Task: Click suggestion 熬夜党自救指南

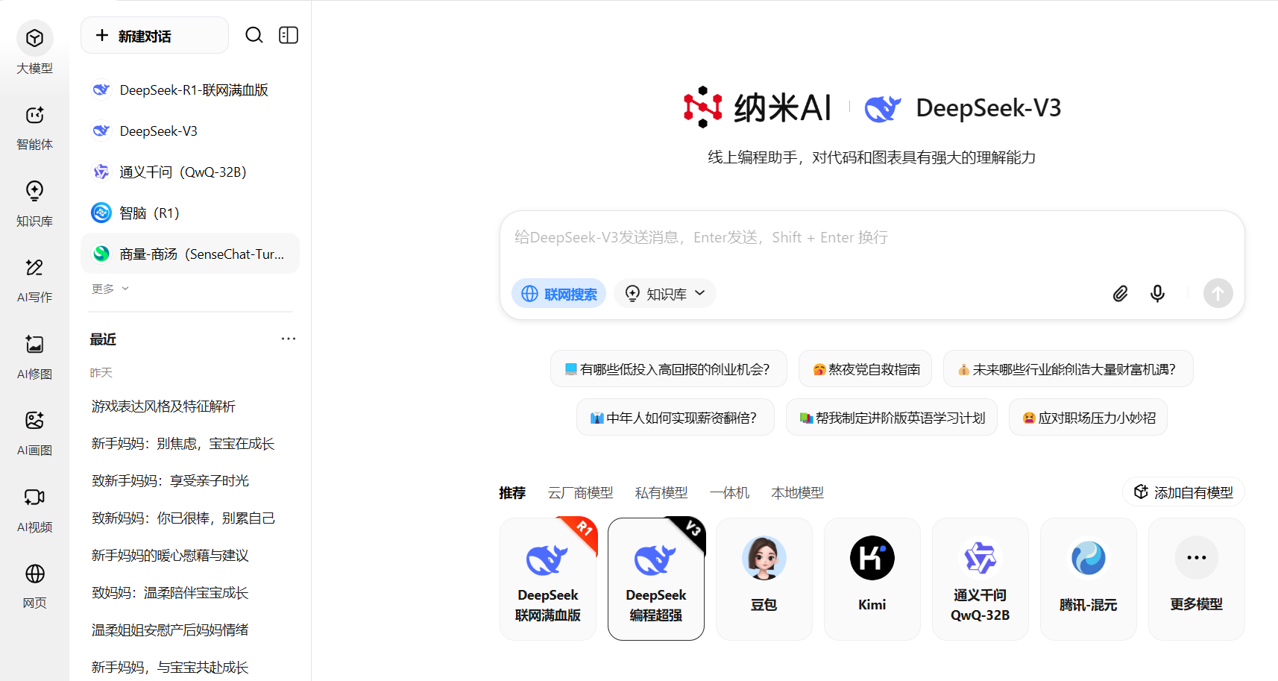Action: [x=865, y=368]
